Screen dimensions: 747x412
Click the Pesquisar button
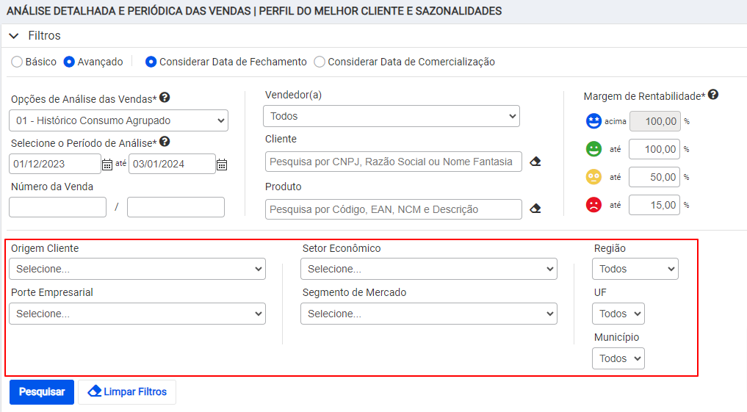[42, 392]
